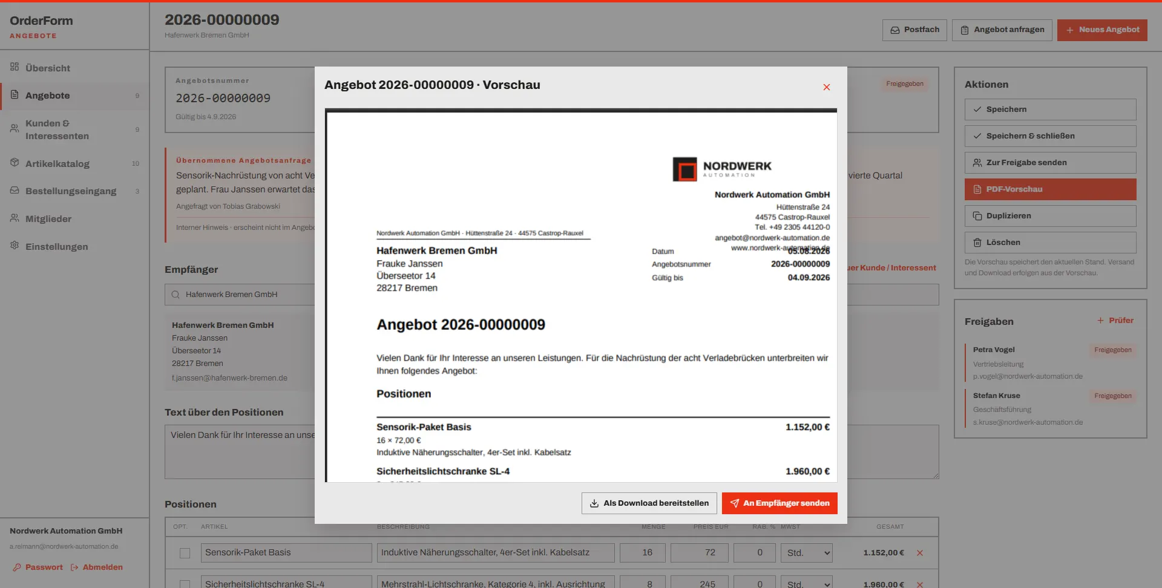This screenshot has width=1162, height=588.
Task: Toggle optional checkbox for Sensorik-Paket Basis
Action: click(x=185, y=553)
